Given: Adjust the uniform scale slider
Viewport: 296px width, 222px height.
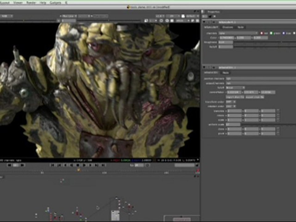Looking at the screenshot, I should pos(269,125).
